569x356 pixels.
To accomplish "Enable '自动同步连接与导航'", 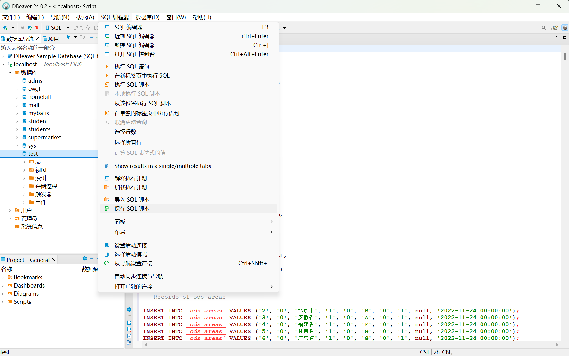I will (139, 276).
